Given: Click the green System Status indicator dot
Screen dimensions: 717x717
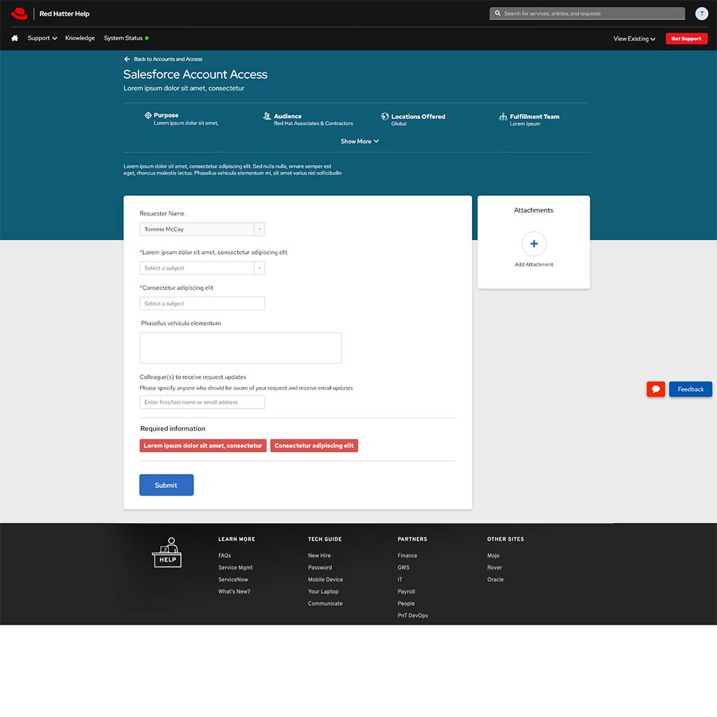Looking at the screenshot, I should coord(147,38).
